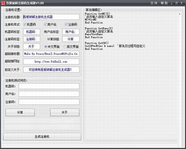Maximize the keygen generator window
Image resolution: width=186 pixels, height=149 pixels.
click(177, 3)
